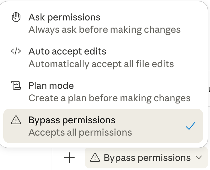Click the warning triangle icon in the menu list
This screenshot has width=210, height=170.
pos(16,120)
